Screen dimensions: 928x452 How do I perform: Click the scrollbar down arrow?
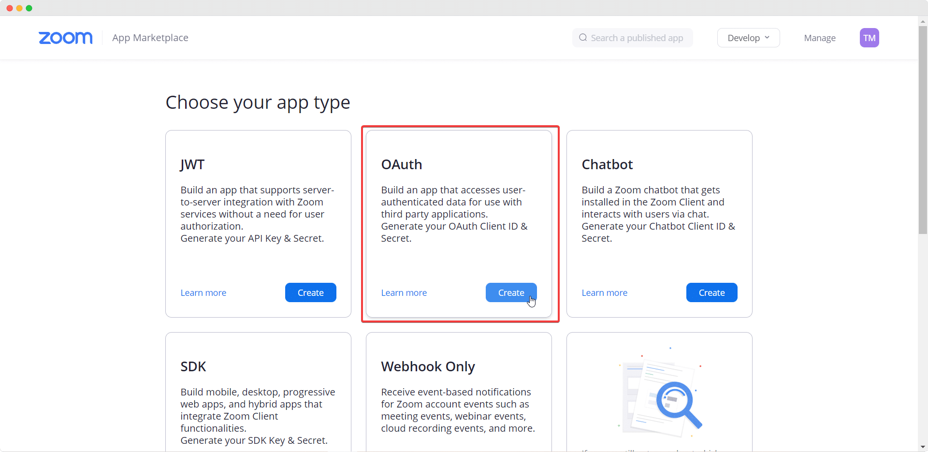(923, 447)
